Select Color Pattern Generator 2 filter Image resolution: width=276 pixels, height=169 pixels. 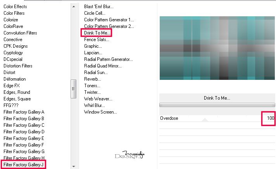pyautogui.click(x=109, y=26)
